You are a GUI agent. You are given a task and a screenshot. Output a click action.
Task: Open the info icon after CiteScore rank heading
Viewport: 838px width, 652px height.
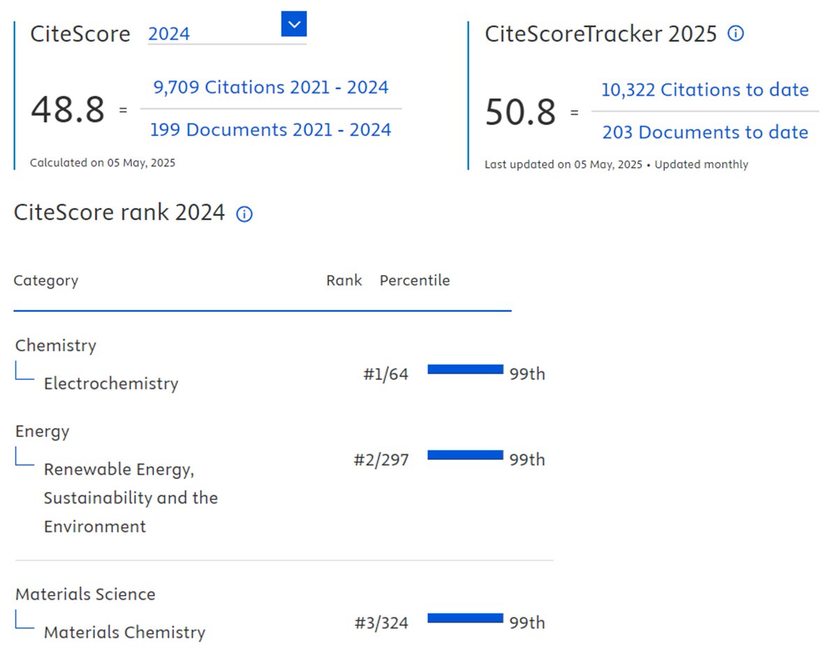(244, 214)
